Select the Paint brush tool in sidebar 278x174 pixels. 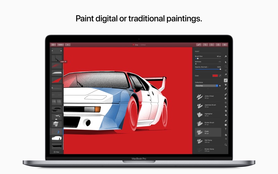pos(226,80)
